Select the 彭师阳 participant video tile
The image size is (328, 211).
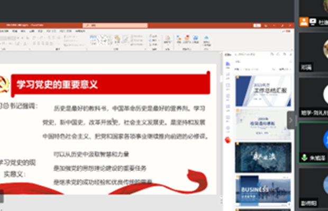[x=313, y=187]
